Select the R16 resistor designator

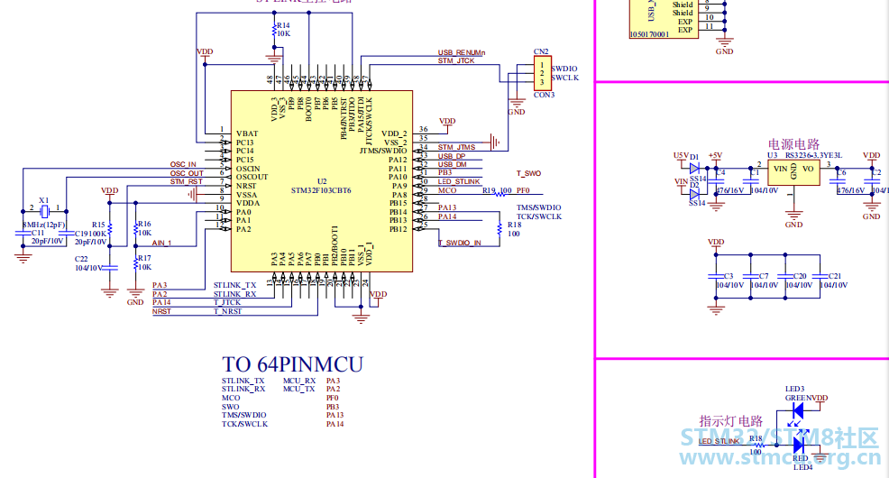144,224
